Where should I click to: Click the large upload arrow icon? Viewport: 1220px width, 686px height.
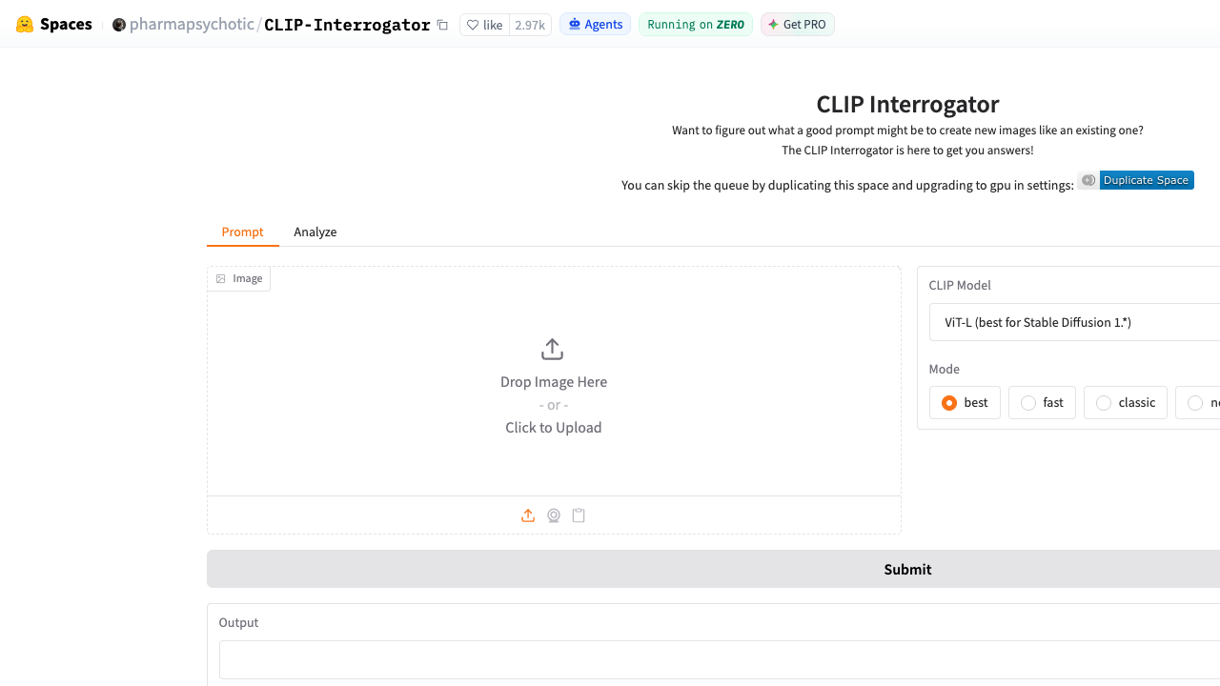point(553,349)
